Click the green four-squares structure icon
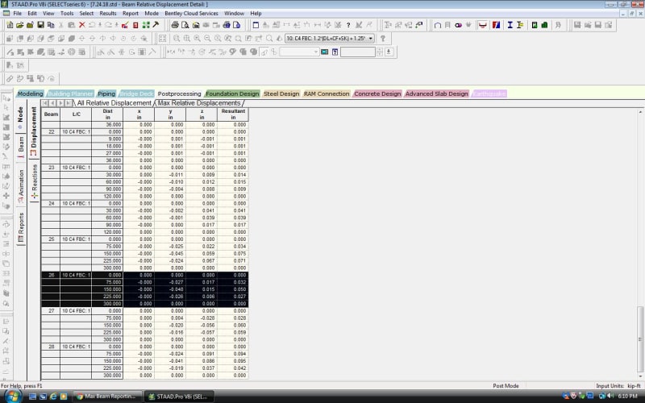645x403 pixels. click(x=146, y=25)
